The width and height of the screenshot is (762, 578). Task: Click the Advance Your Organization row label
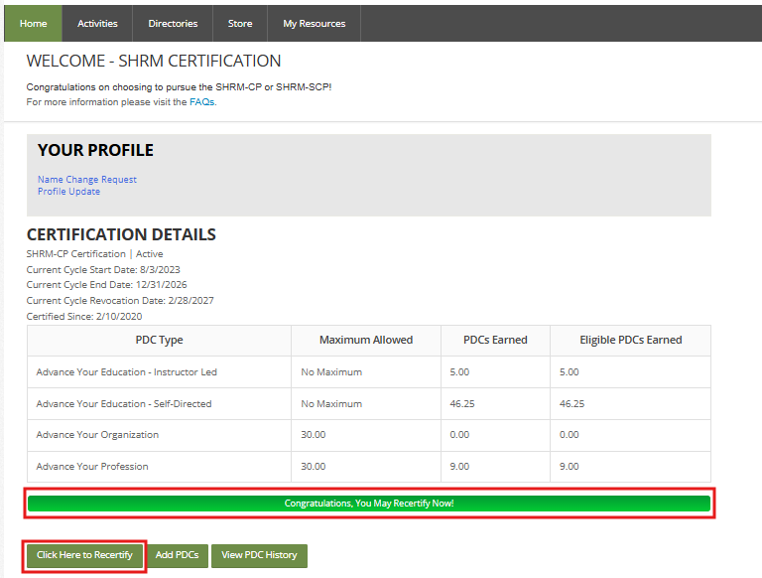[x=97, y=434]
